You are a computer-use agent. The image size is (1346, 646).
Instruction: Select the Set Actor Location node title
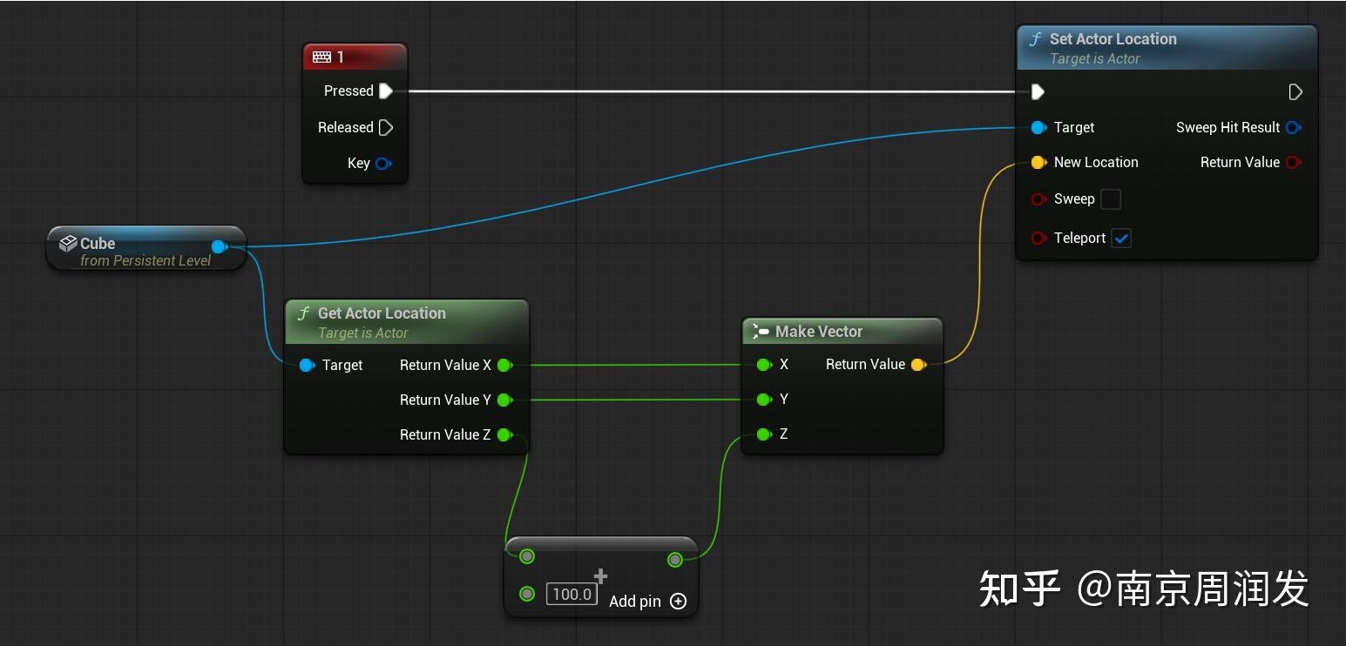coord(1113,39)
